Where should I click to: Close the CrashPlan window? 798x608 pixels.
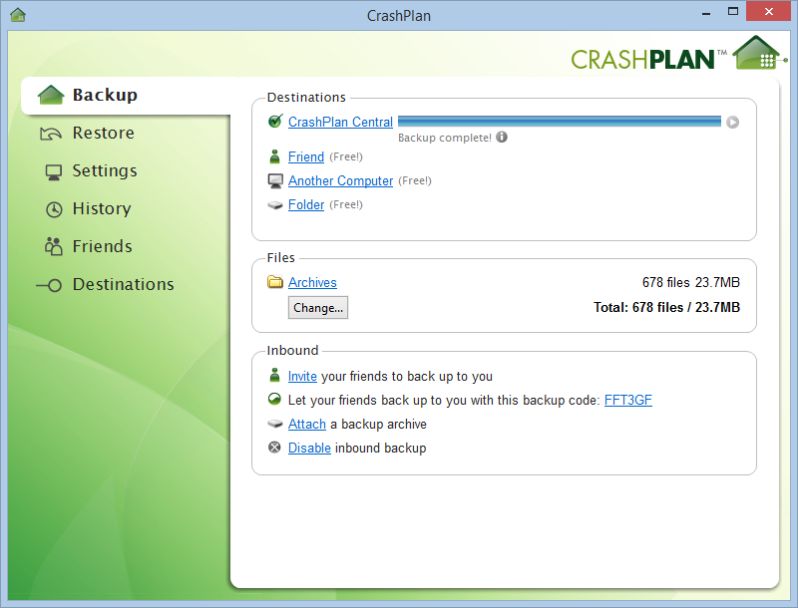click(x=769, y=11)
